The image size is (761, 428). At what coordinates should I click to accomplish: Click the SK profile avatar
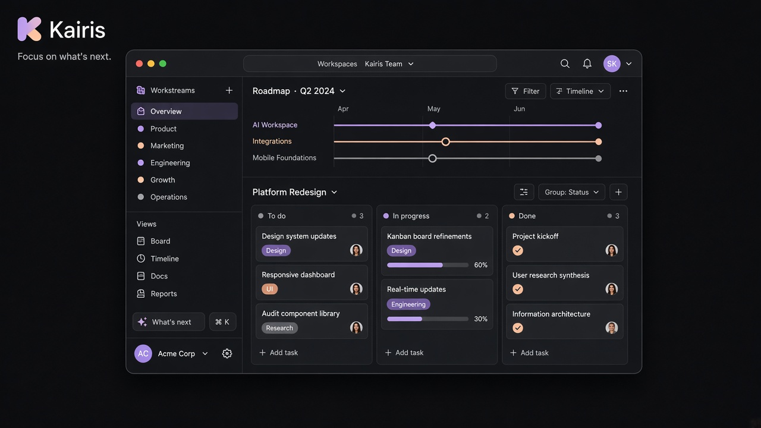(612, 64)
